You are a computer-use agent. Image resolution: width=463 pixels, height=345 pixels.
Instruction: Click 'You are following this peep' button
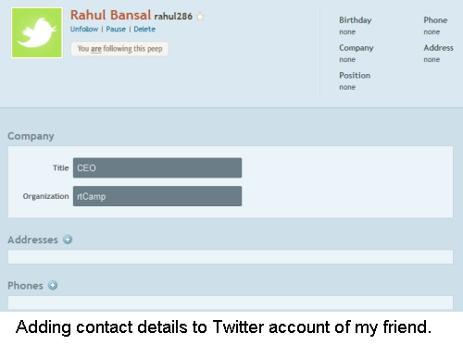click(119, 49)
